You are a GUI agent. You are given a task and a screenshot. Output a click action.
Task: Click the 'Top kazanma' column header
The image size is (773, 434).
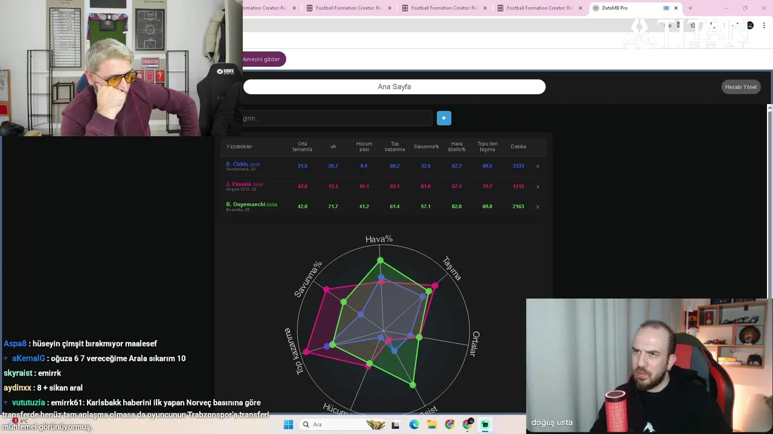pyautogui.click(x=395, y=146)
